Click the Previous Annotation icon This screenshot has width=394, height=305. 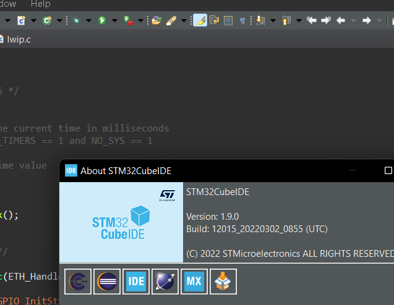click(x=286, y=20)
